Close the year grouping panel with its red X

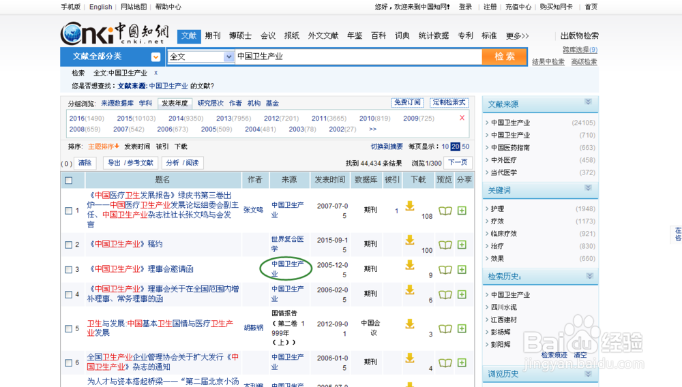click(462, 118)
